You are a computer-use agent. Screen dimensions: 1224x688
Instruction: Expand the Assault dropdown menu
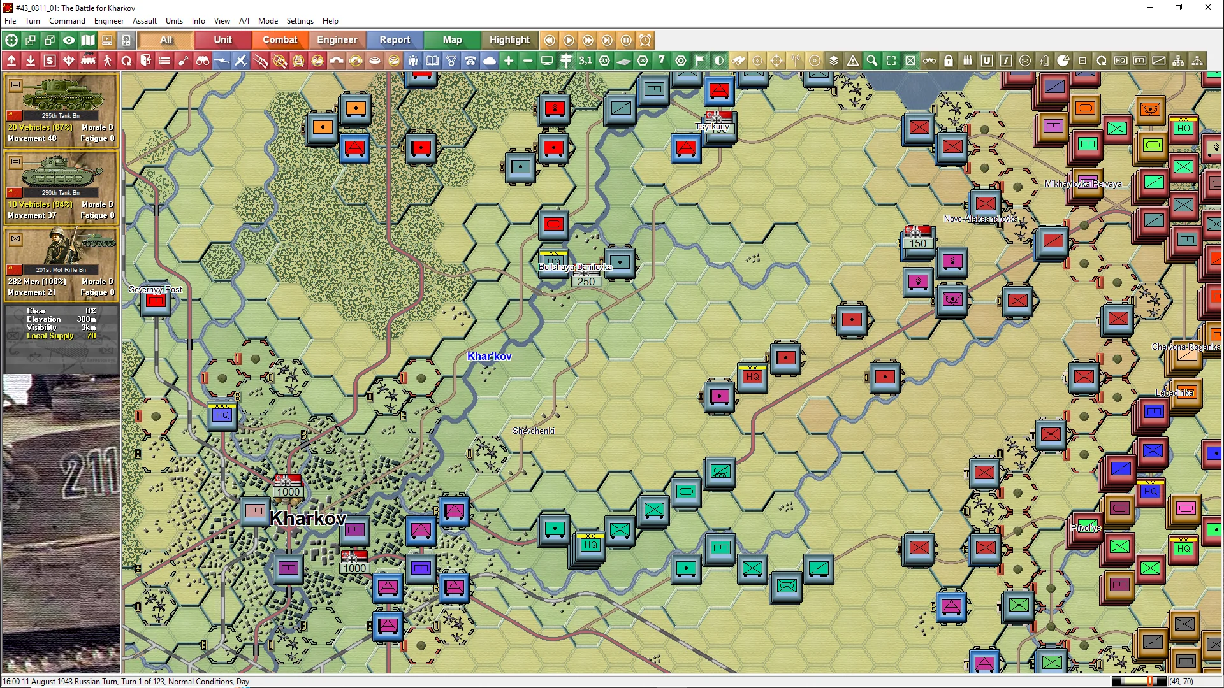[x=144, y=20]
